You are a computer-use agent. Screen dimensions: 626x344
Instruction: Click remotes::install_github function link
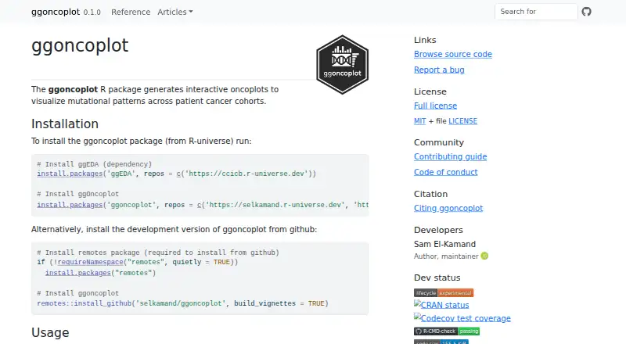85,303
